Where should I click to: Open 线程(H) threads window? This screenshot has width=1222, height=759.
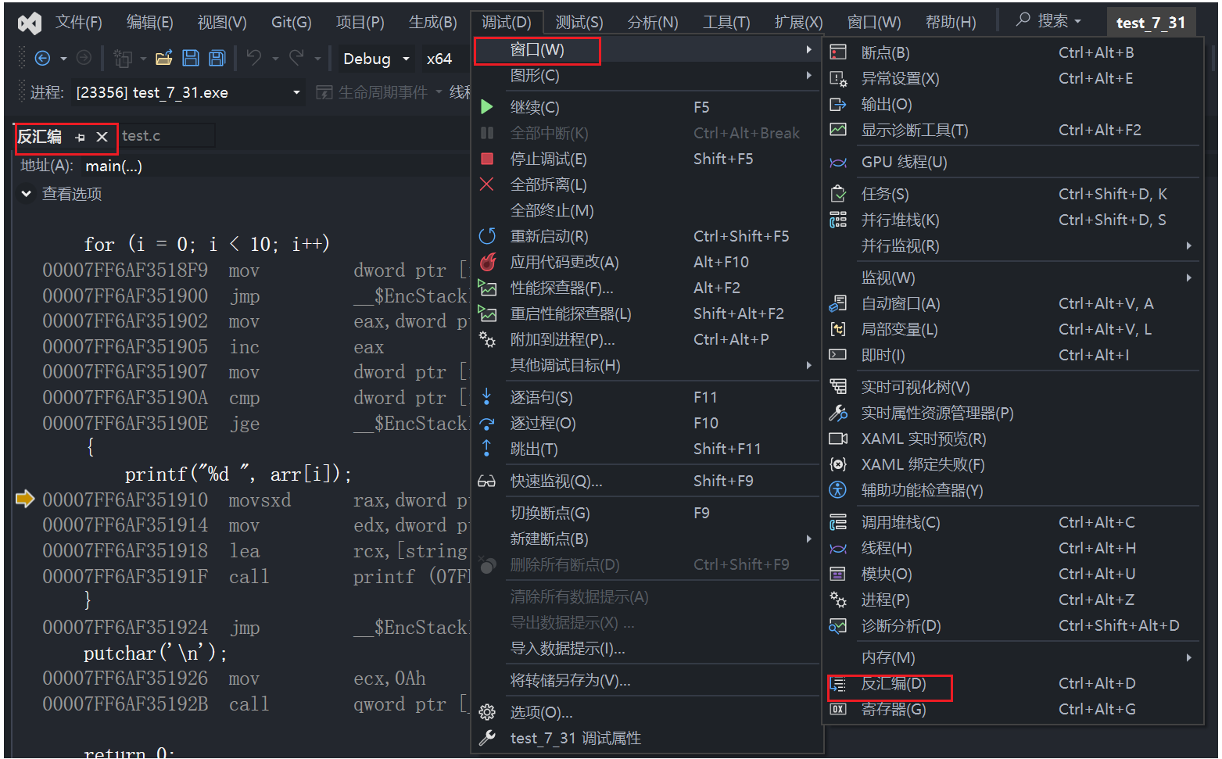[1014, 548]
